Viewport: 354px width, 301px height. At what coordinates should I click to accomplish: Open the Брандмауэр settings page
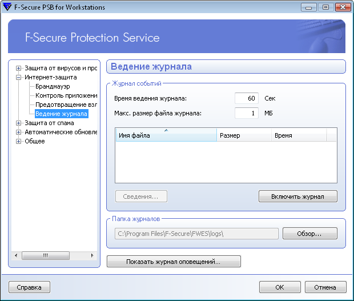pyautogui.click(x=53, y=86)
